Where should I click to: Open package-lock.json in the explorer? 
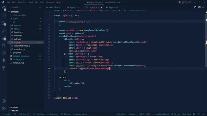tap(21, 56)
